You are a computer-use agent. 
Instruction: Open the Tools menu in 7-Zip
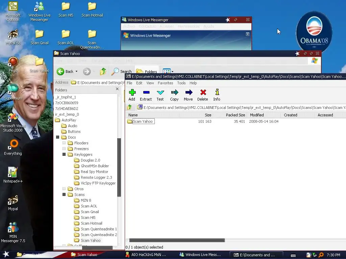click(x=181, y=83)
